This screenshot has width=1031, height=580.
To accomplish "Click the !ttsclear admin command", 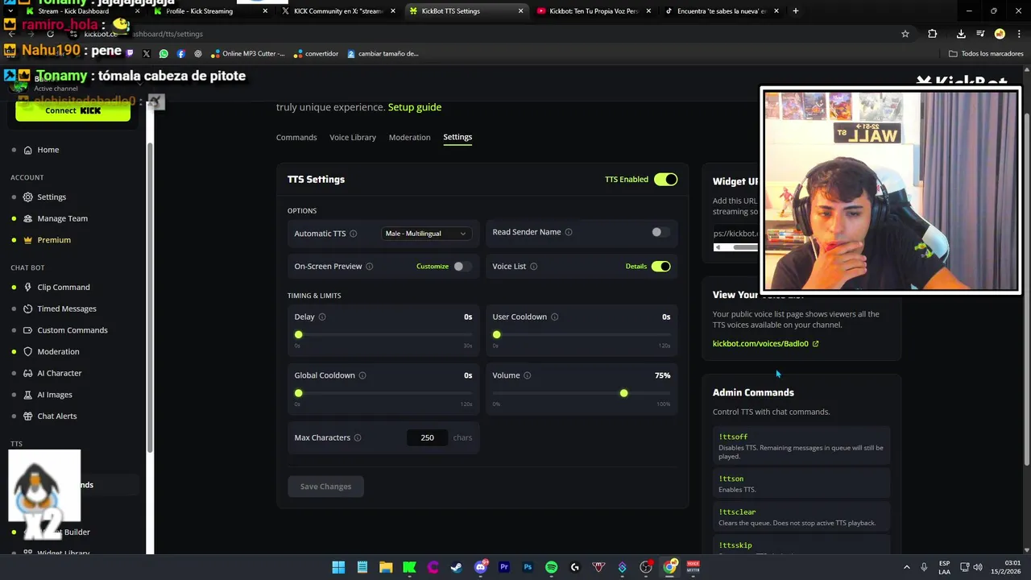I will 801,517.
